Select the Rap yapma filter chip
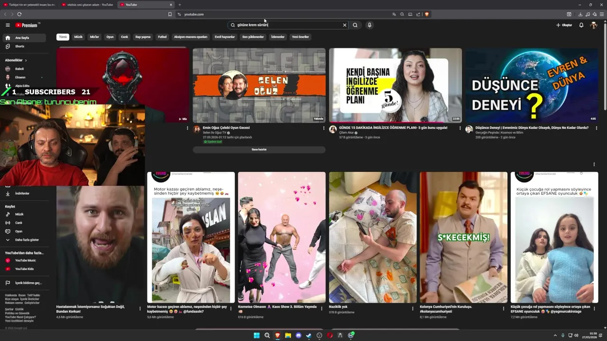Screen dimensions: 607x341 (143, 37)
